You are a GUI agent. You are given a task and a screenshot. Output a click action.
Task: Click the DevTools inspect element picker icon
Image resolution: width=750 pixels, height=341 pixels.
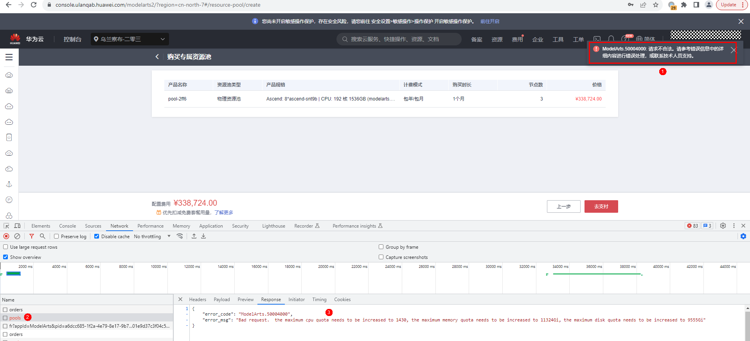[6, 226]
